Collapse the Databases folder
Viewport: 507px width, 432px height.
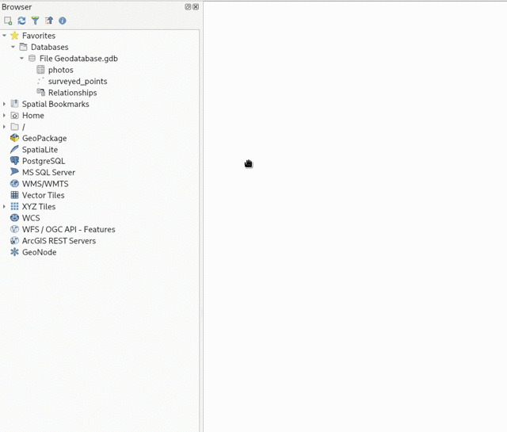coord(13,48)
